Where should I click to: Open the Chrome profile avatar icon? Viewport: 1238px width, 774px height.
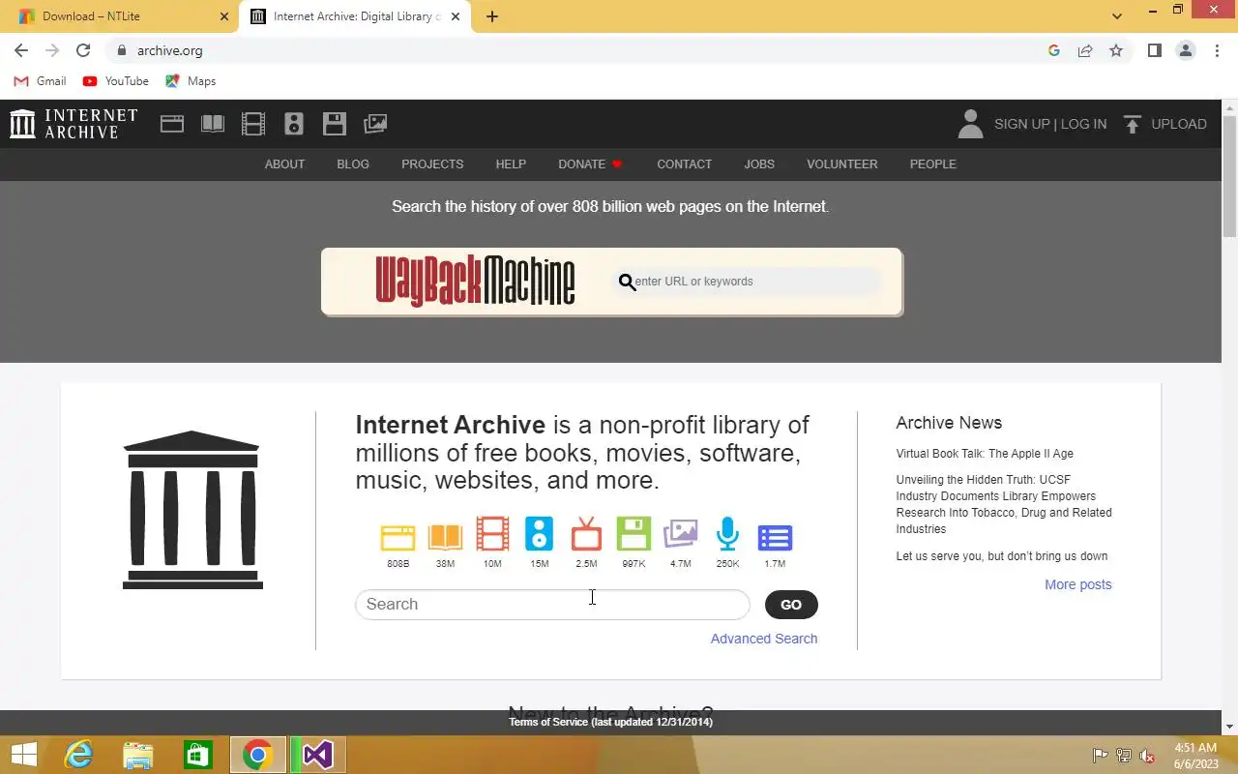1186,50
